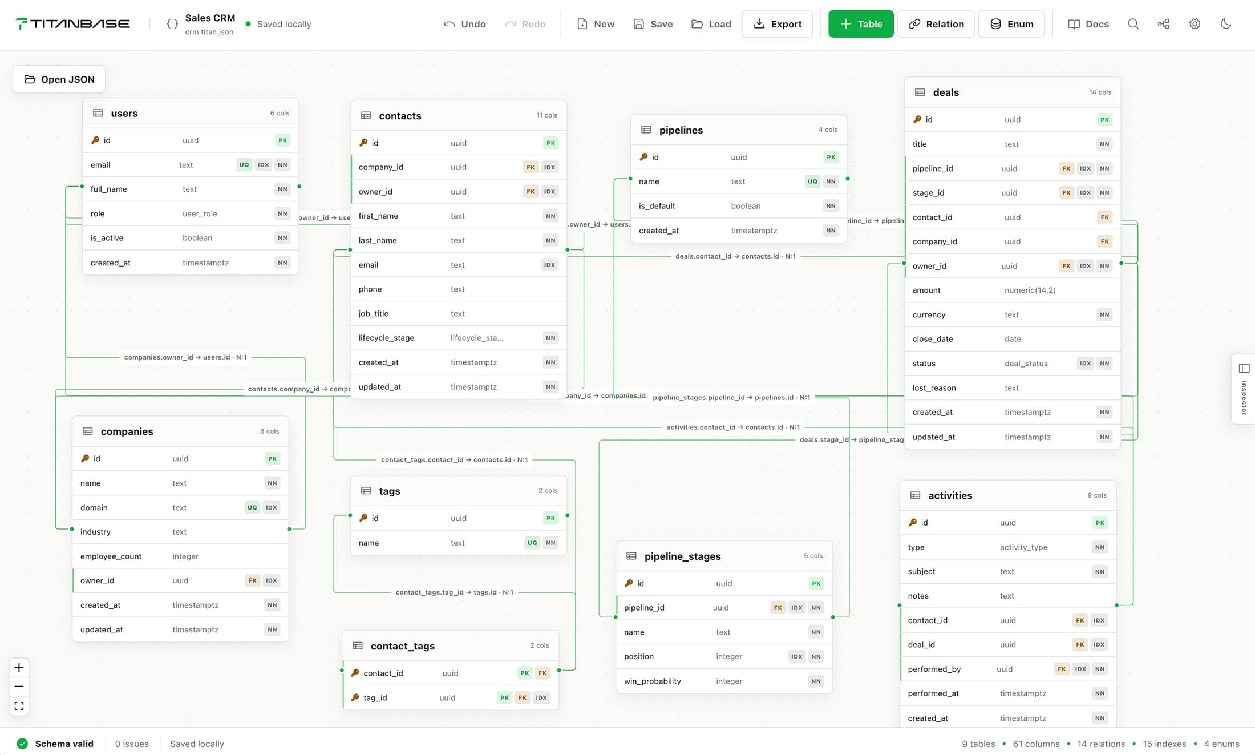Select the amount column in deals
This screenshot has height=755, width=1255.
tap(1013, 290)
